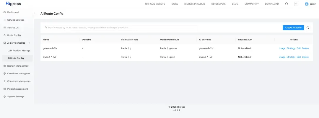Click the AI Service Config icon

[4, 43]
